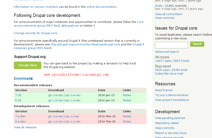
Task: Click Try out a demonstration
Action: click(x=172, y=95)
